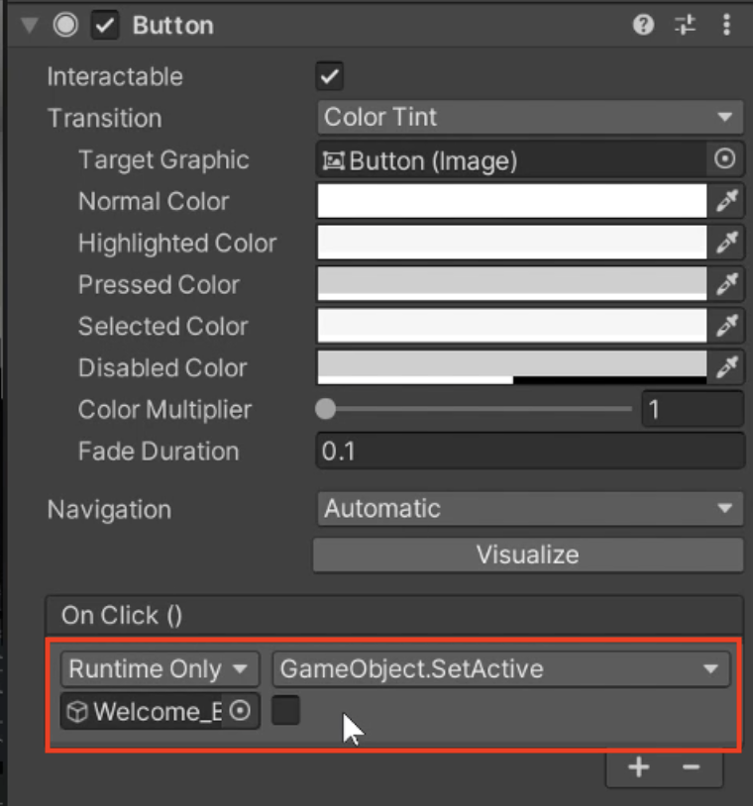Image resolution: width=753 pixels, height=806 pixels.
Task: Click the Visualize button
Action: 527,554
